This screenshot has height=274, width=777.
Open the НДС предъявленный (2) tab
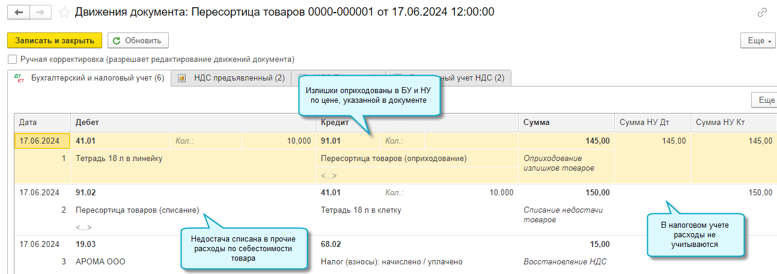pyautogui.click(x=231, y=78)
